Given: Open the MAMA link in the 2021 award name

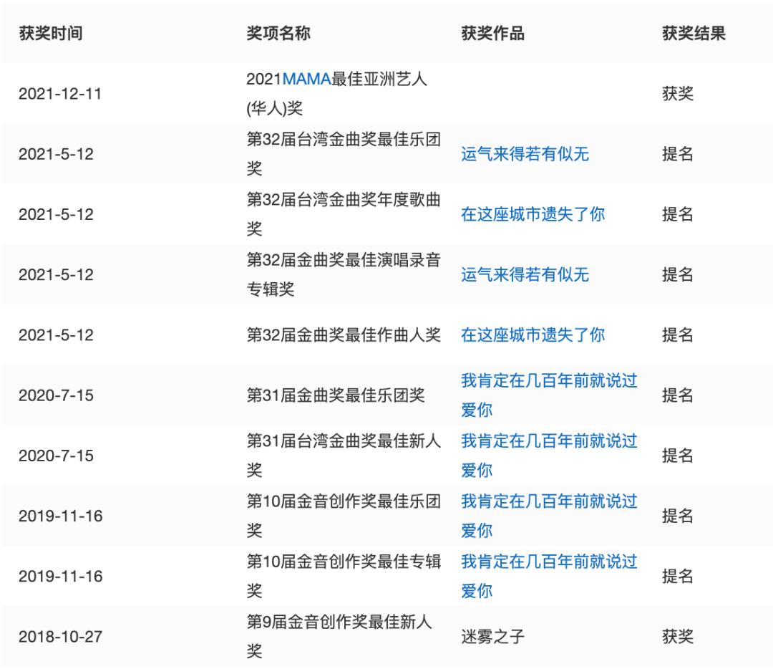Looking at the screenshot, I should [x=306, y=79].
